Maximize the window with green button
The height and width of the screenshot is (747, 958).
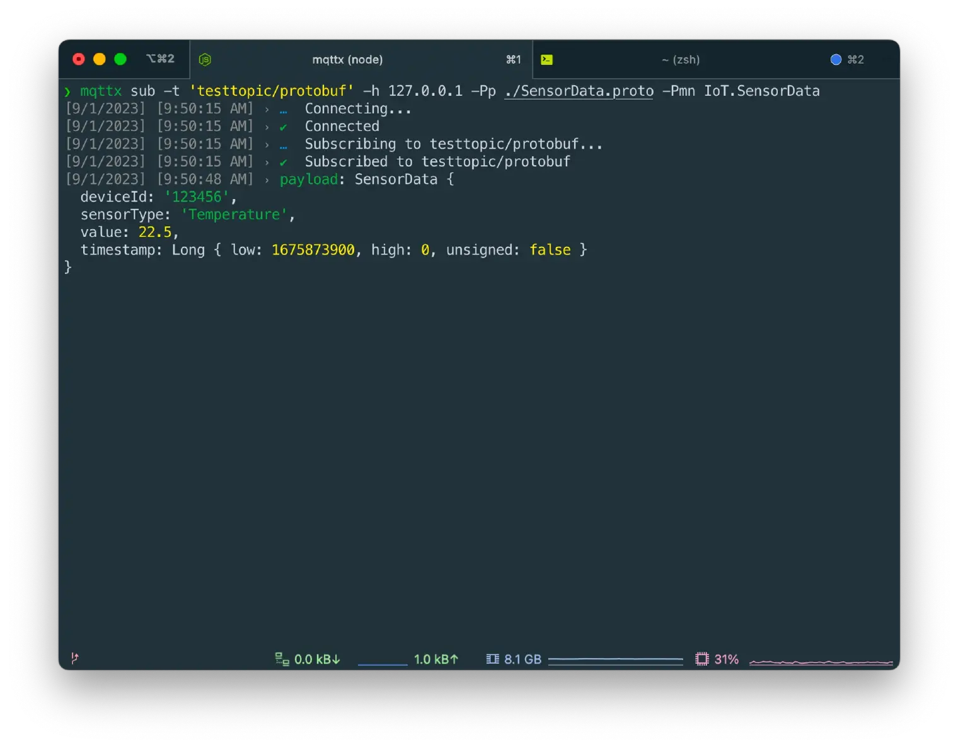tap(120, 59)
